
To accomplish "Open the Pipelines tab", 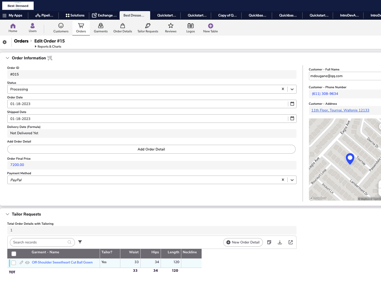I will 44,15.
